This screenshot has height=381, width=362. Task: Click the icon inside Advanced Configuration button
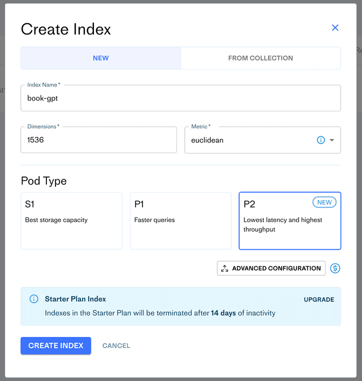(x=225, y=269)
